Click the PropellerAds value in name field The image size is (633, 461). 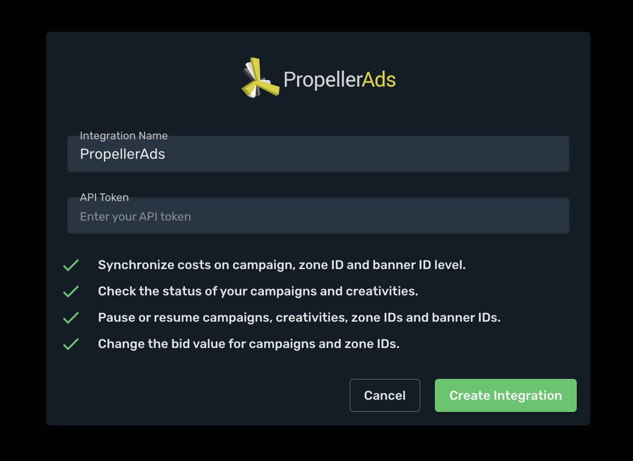[x=122, y=154]
